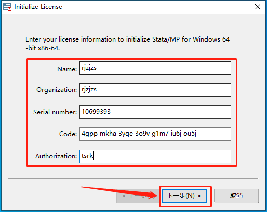Image resolution: width=267 pixels, height=212 pixels.
Task: Click the 'Serial number:' label
Action: click(x=55, y=112)
